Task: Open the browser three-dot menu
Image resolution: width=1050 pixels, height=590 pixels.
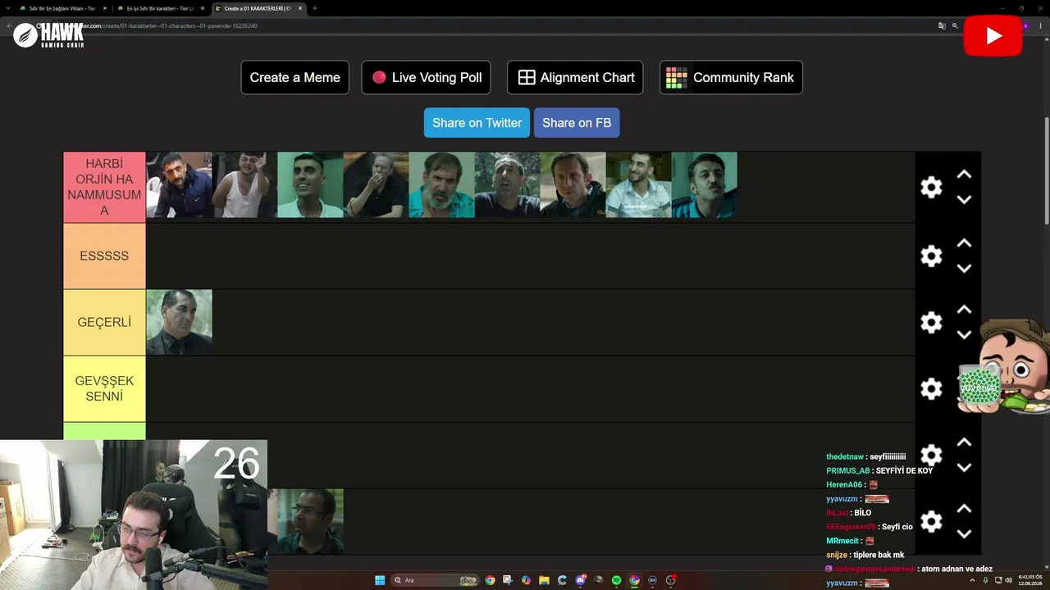Action: pos(1039,25)
